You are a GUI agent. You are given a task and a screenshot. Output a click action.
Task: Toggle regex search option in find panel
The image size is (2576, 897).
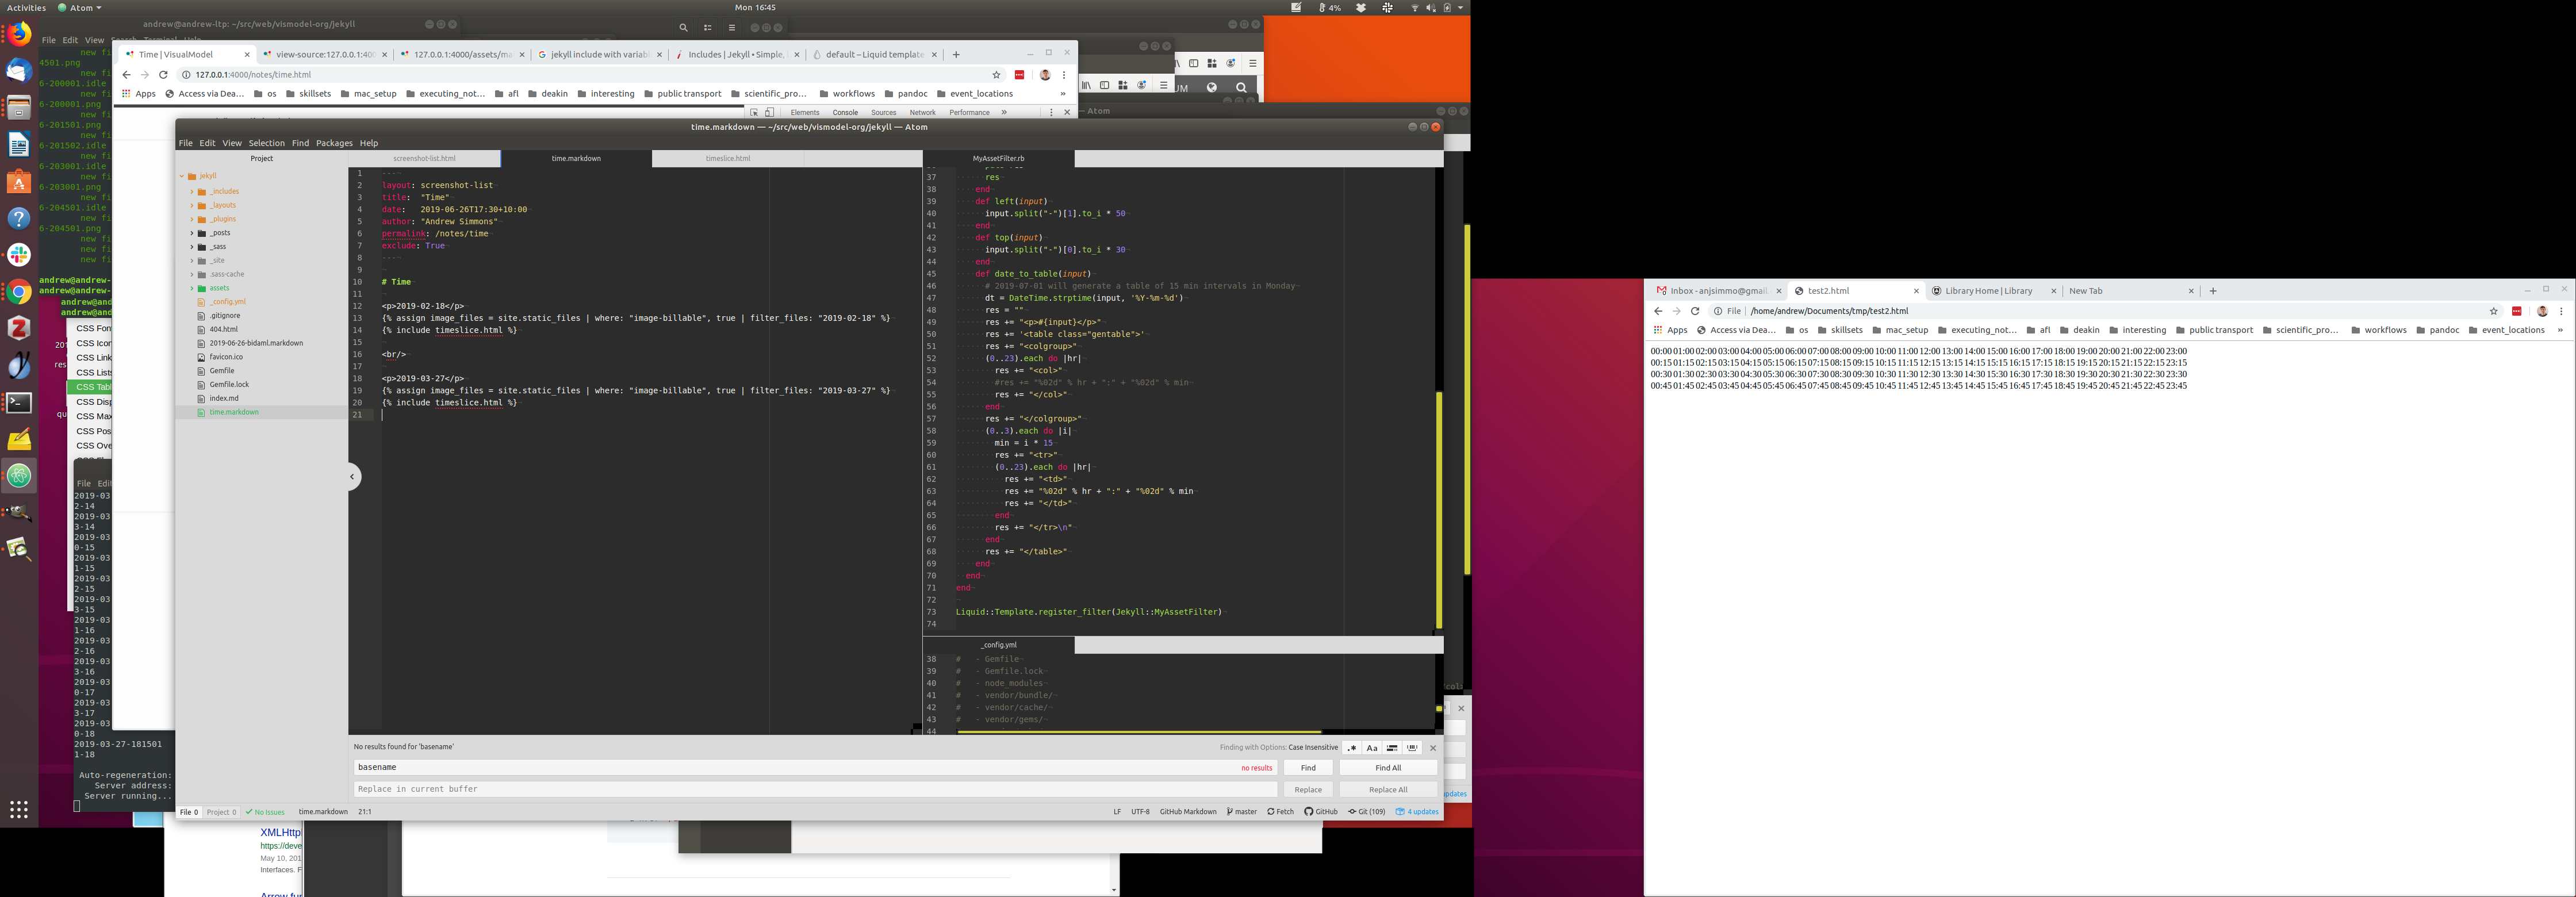(1352, 748)
